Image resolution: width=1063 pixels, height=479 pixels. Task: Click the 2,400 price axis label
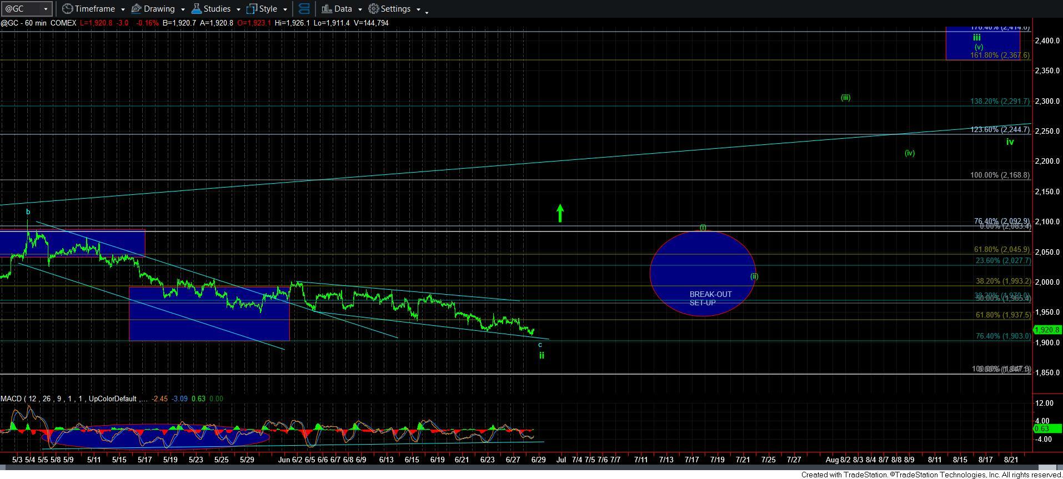(1047, 41)
